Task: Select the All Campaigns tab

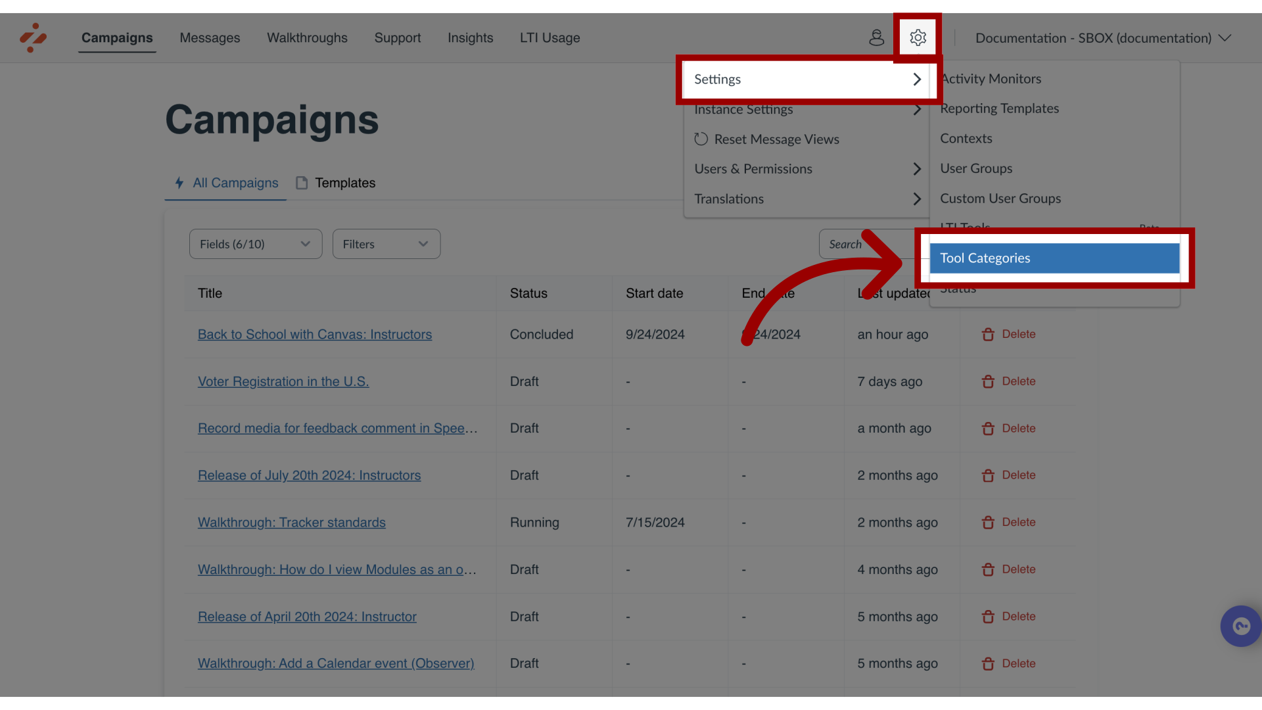Action: (225, 183)
